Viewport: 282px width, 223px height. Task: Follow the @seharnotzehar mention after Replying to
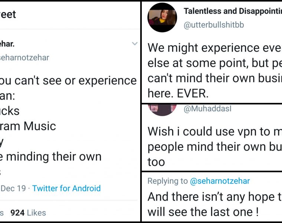tap(220, 181)
